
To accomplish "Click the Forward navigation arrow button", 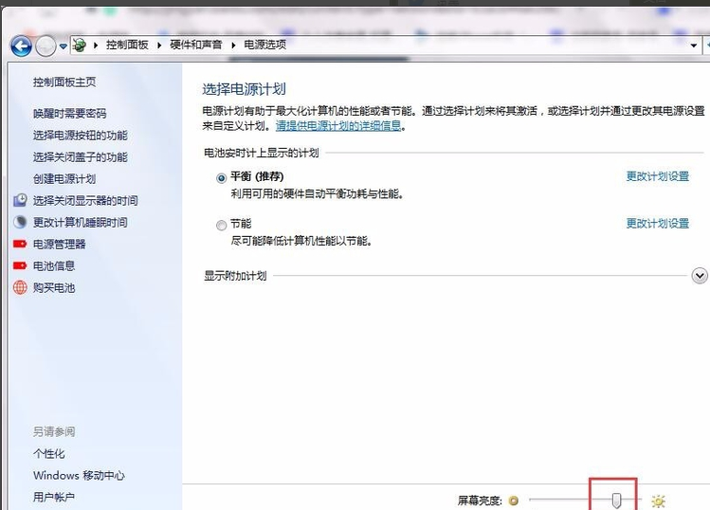I will [x=46, y=45].
